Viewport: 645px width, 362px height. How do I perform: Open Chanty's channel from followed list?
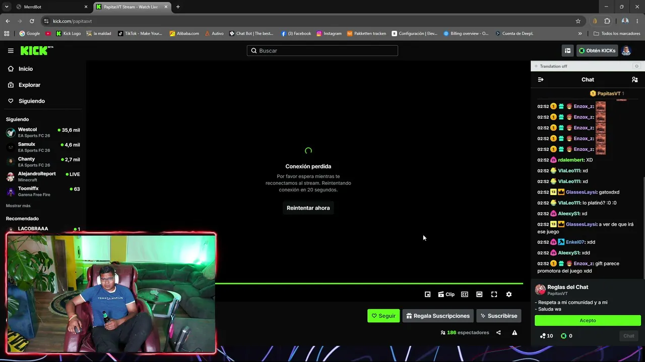point(43,162)
